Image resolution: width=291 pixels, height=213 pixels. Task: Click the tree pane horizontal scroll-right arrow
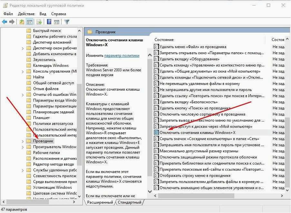74,202
